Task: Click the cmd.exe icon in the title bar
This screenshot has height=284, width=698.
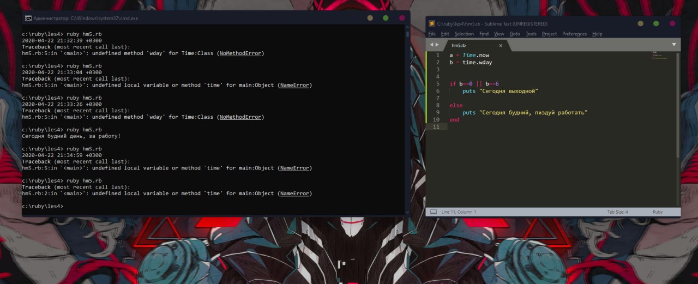Action: coord(28,18)
